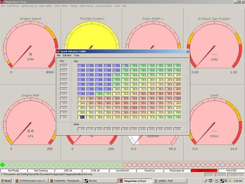This screenshot has height=184, width=245.
Task: Click the solid green indicator light in the status row
Action: (2, 165)
